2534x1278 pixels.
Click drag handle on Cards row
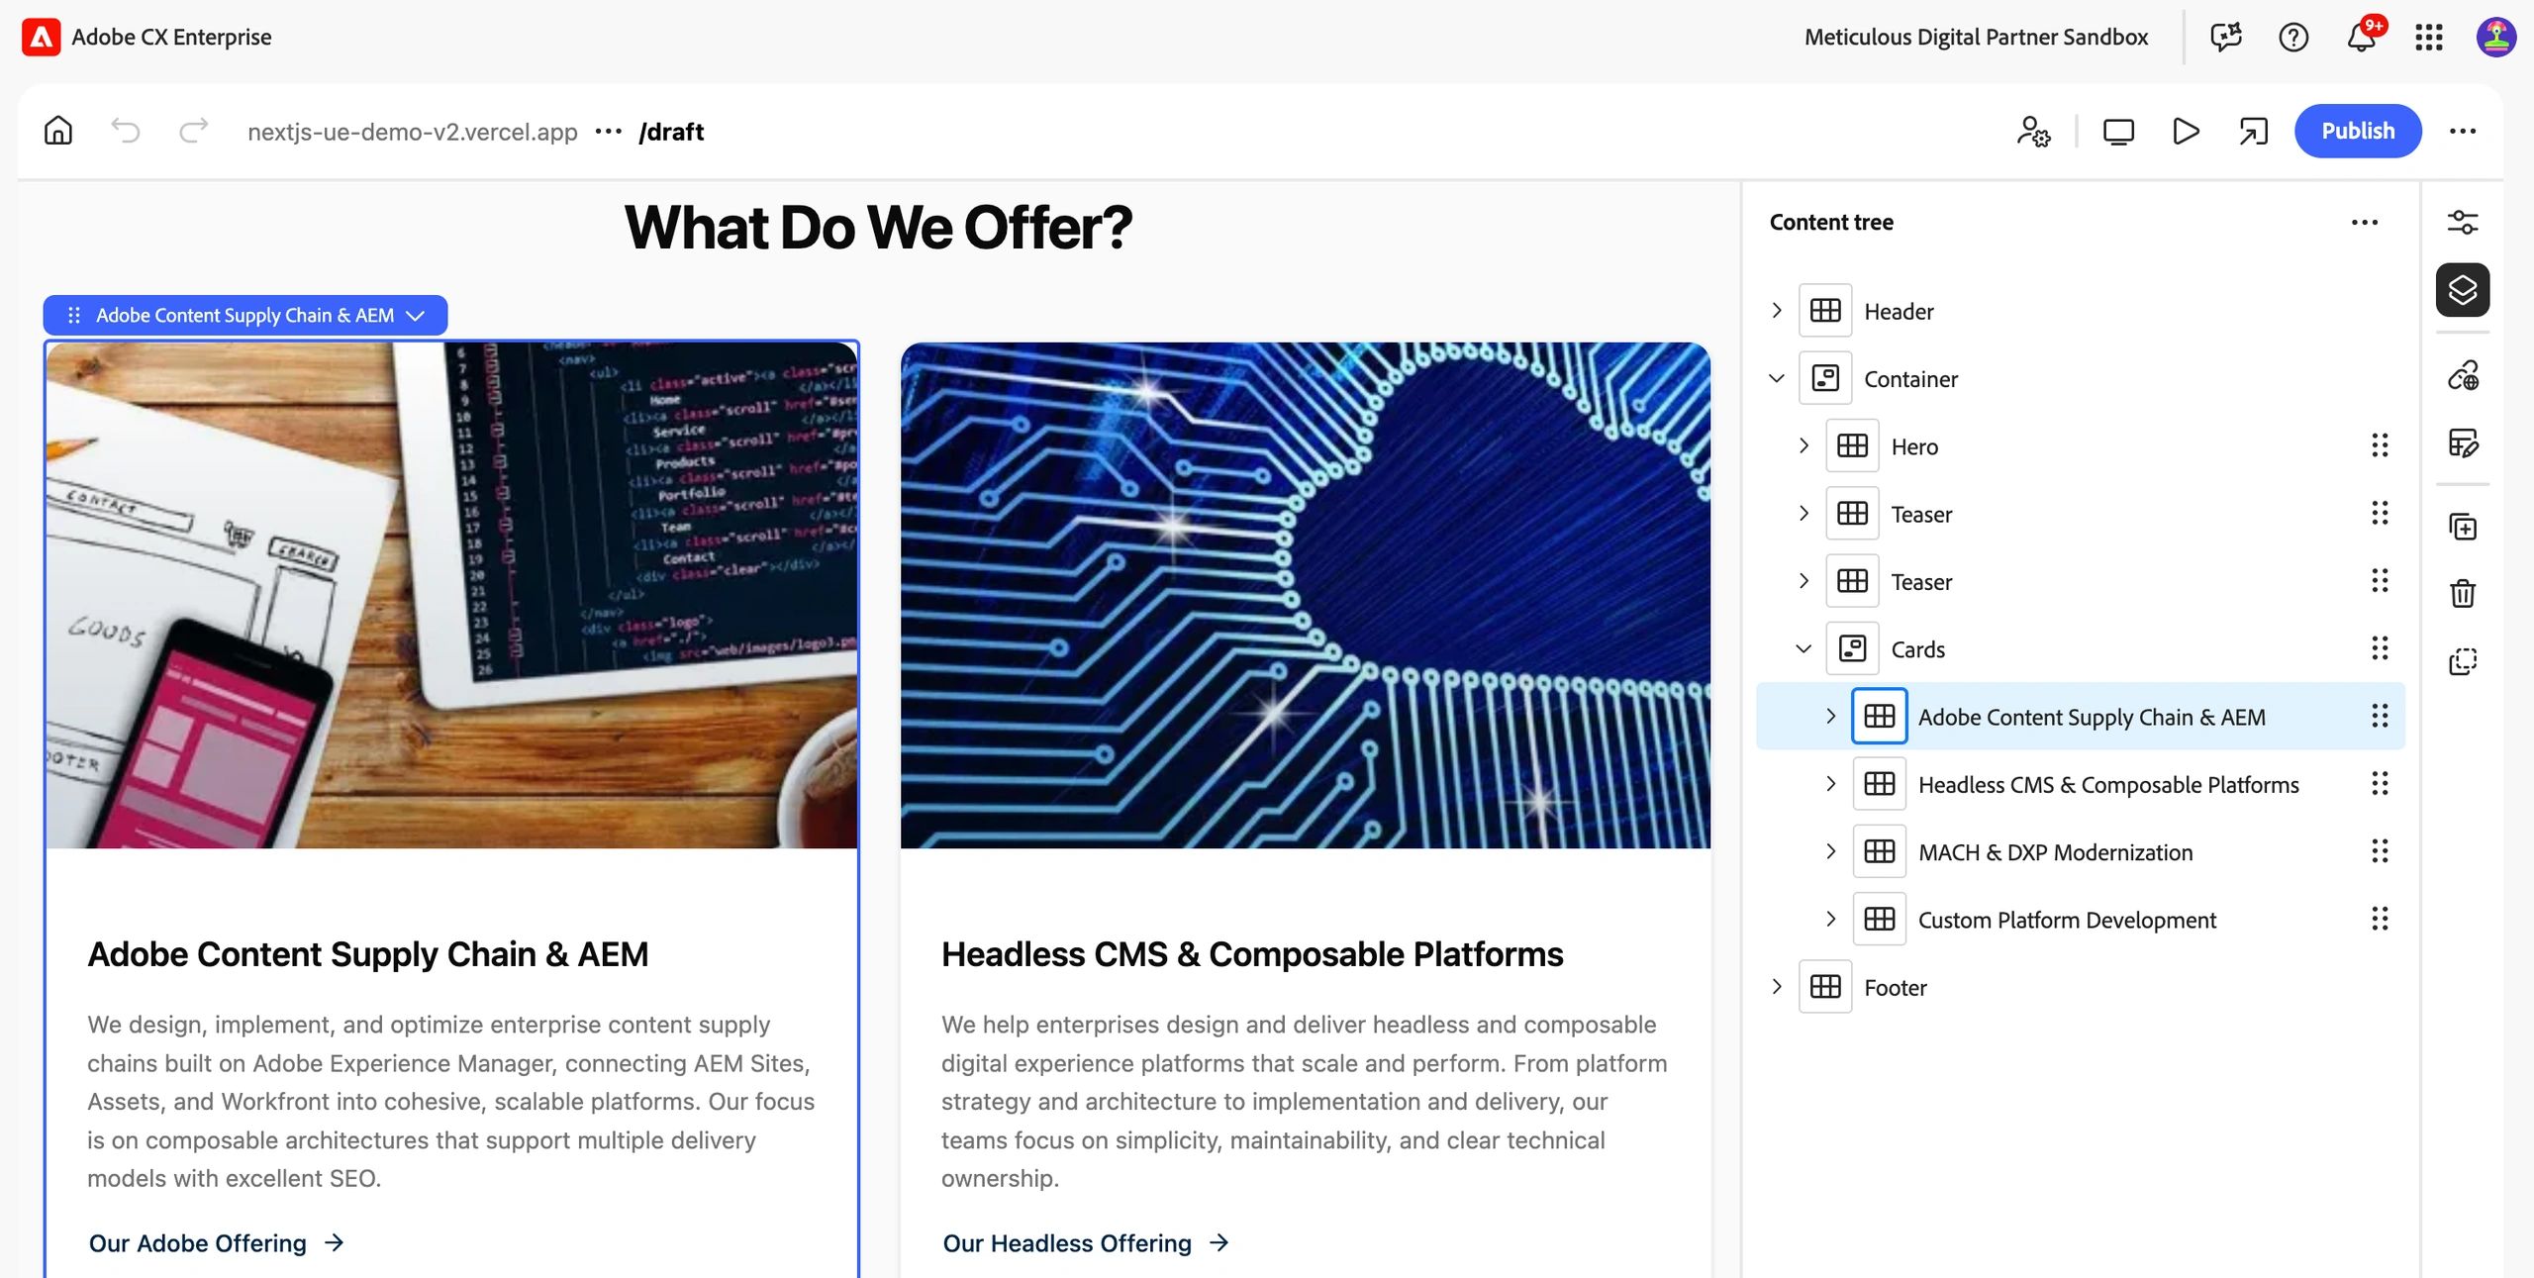[2380, 648]
